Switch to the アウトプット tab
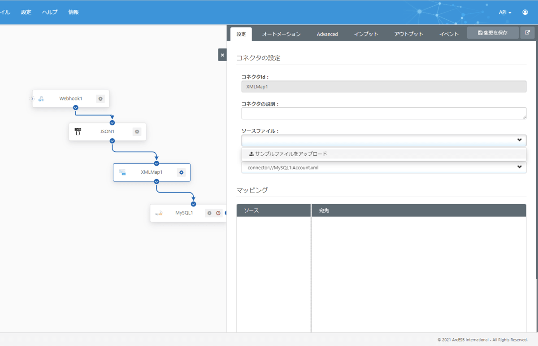Screen dimensions: 538x346 coord(408,34)
